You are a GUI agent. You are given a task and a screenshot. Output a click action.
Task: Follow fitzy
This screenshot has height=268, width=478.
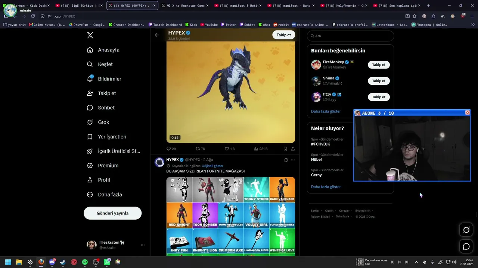pos(379,97)
